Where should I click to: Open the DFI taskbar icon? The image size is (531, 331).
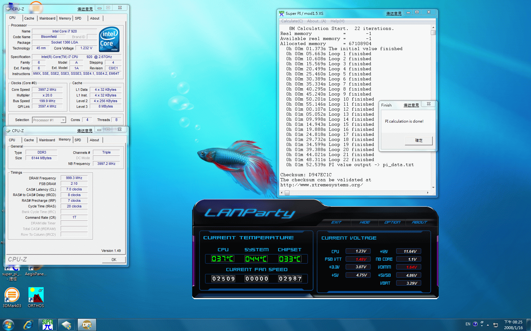pyautogui.click(x=86, y=325)
